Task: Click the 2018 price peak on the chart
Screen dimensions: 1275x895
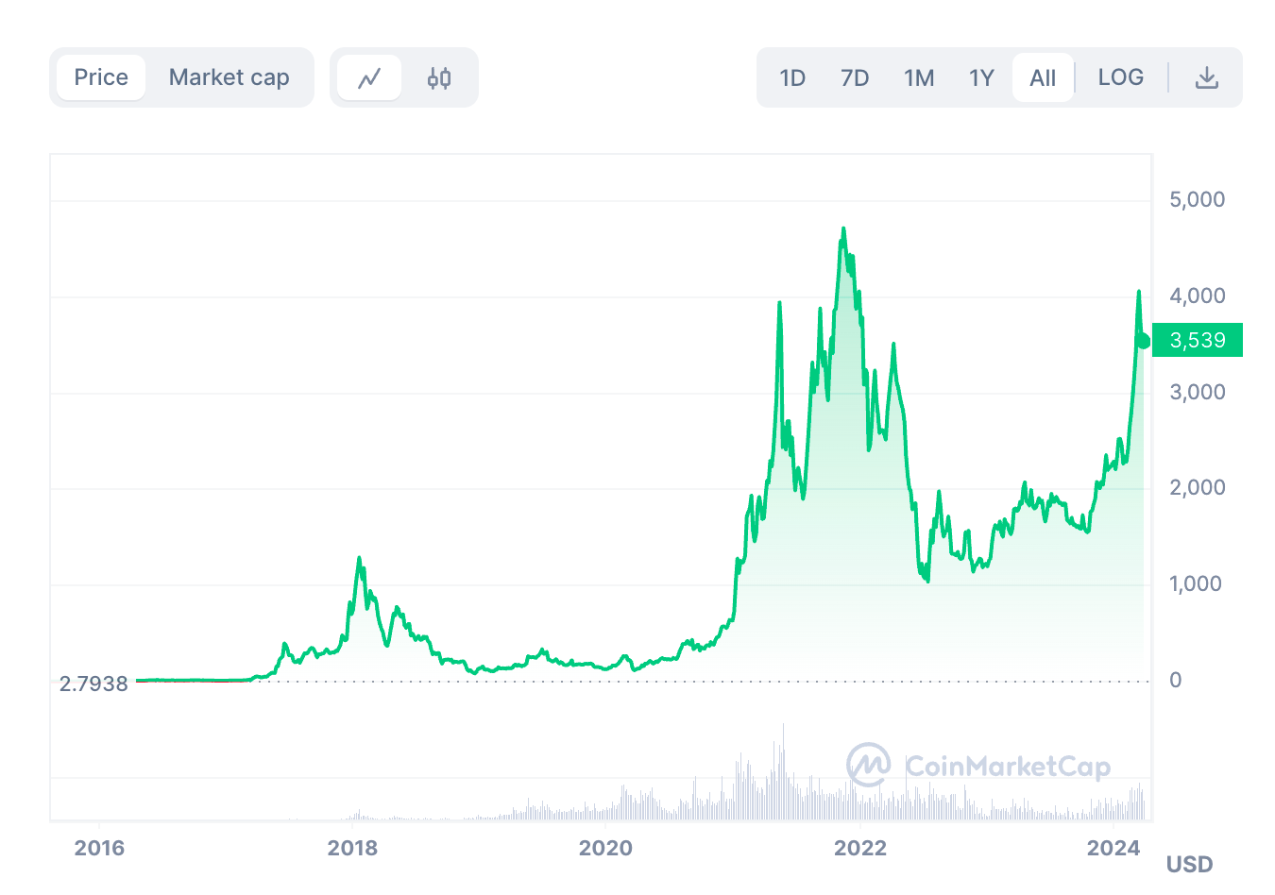Action: [359, 558]
